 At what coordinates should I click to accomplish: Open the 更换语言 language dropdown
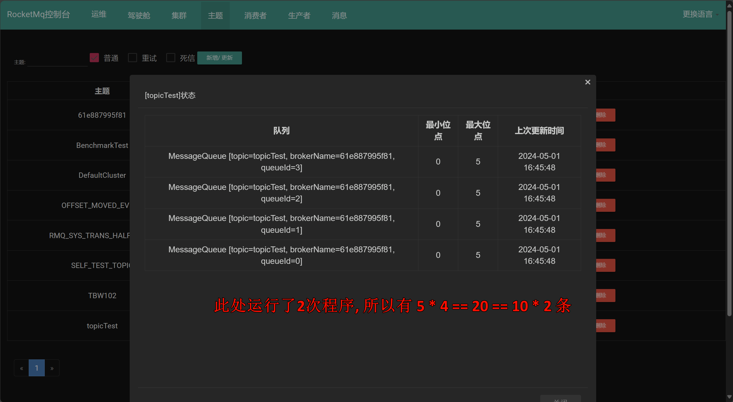pyautogui.click(x=698, y=14)
